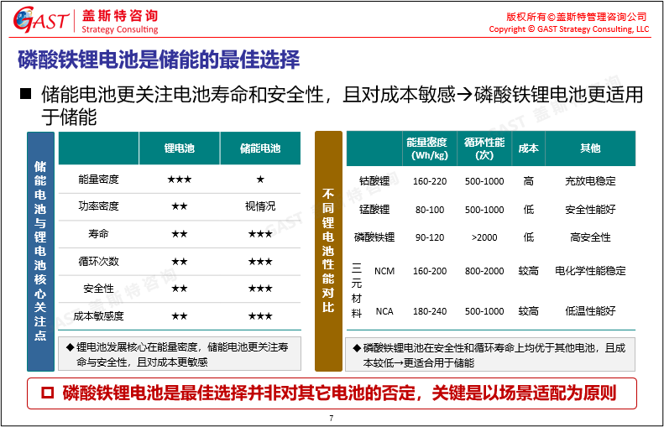This screenshot has height=427, width=664.
Task: Click the hollow red square in the conclusion box
Action: [48, 392]
